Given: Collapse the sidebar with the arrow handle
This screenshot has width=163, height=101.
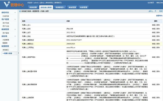Looking at the screenshot, I should (18, 53).
